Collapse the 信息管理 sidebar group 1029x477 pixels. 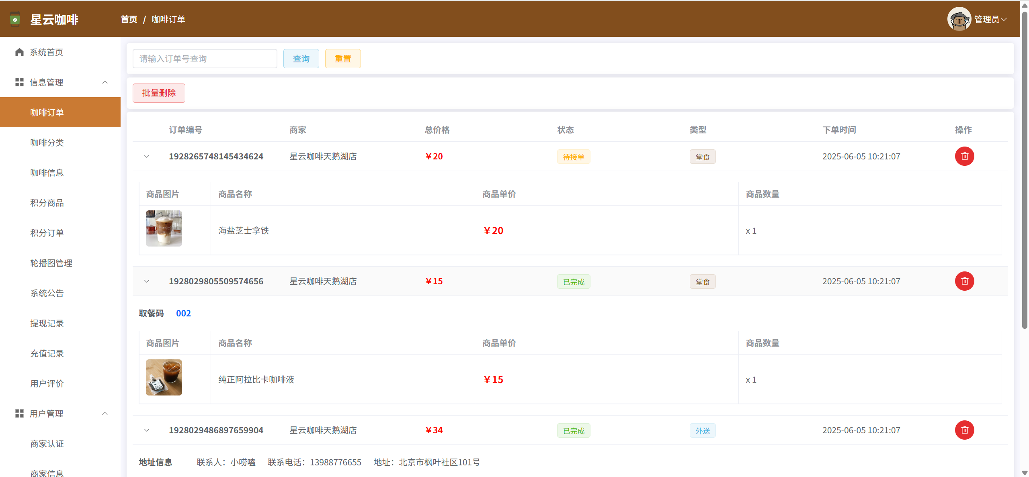[x=105, y=82]
